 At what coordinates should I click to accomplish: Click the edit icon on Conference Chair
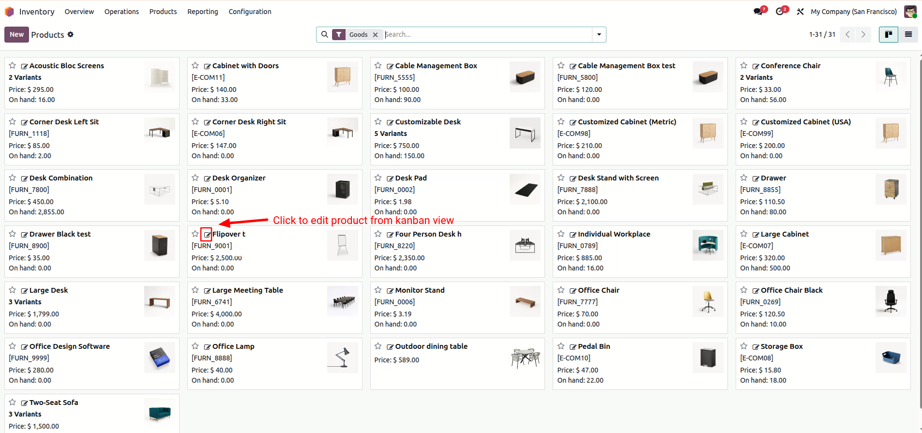tap(756, 66)
